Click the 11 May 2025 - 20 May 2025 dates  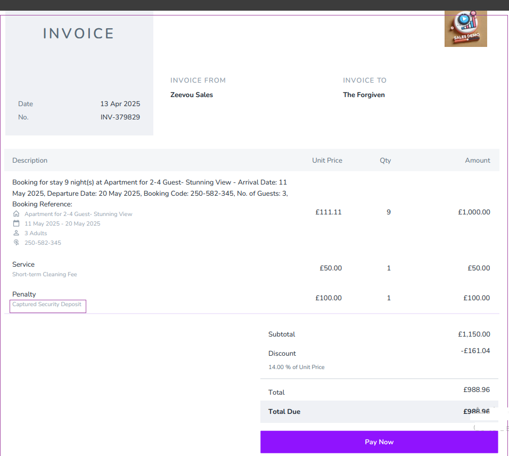(x=62, y=223)
